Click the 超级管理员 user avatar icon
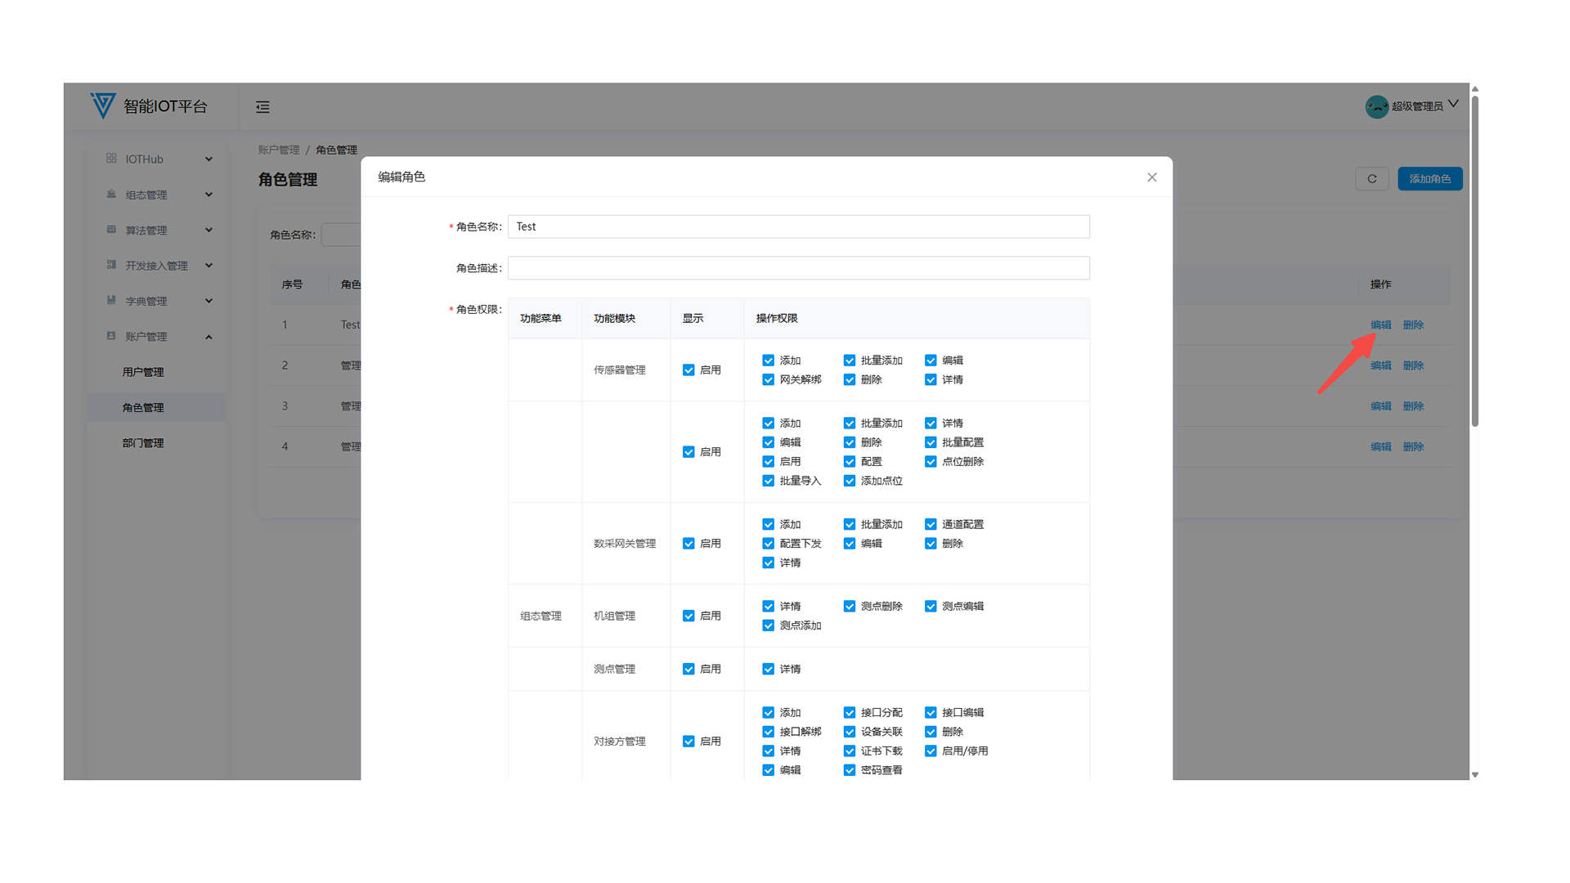The width and height of the screenshot is (1570, 883). coord(1376,106)
